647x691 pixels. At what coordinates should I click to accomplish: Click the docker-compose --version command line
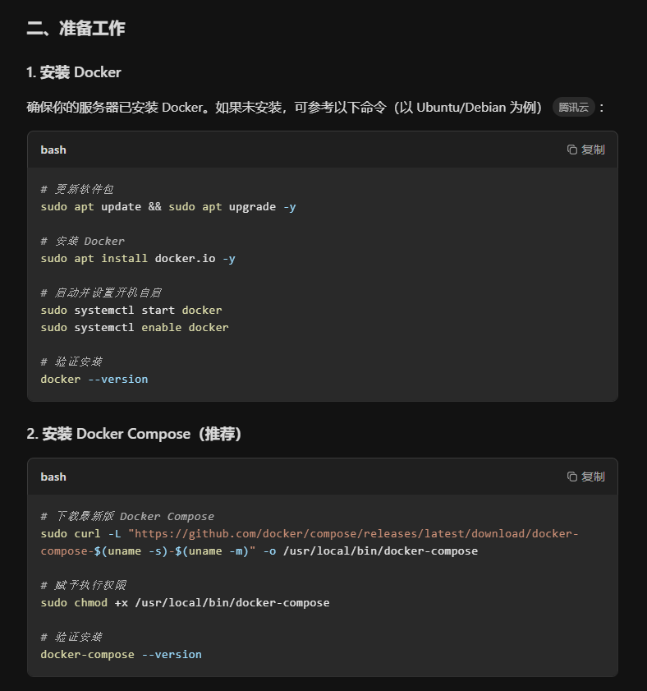[121, 655]
